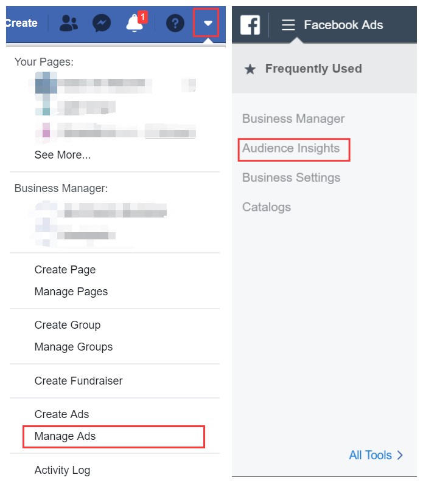
Task: Expand See More under Your Pages
Action: [x=63, y=155]
